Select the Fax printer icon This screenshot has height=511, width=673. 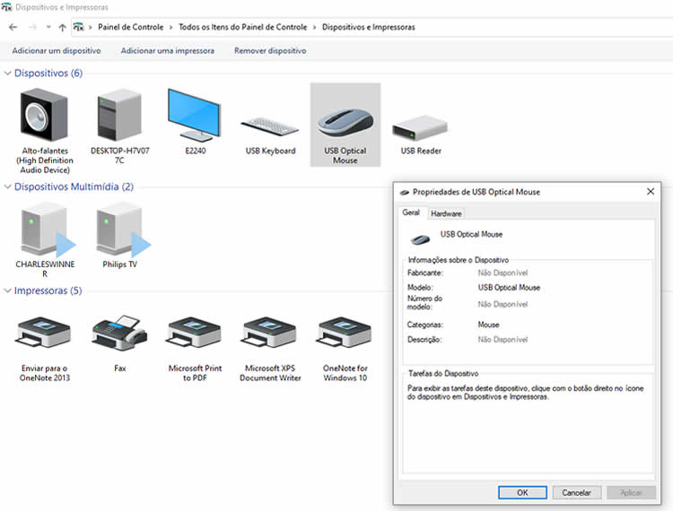(x=119, y=333)
